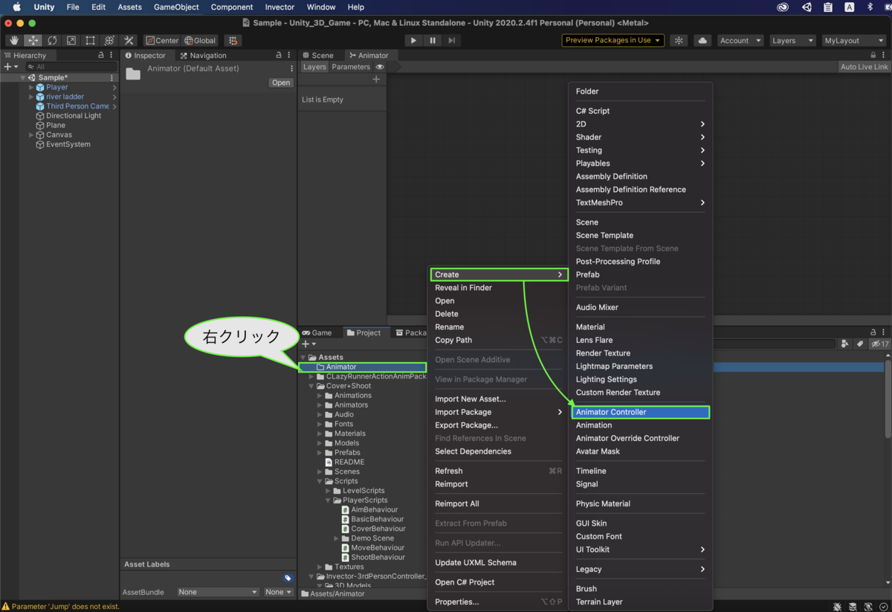Screen dimensions: 892x612
Task: Toggle the Animator window lock icon
Action: coord(873,55)
